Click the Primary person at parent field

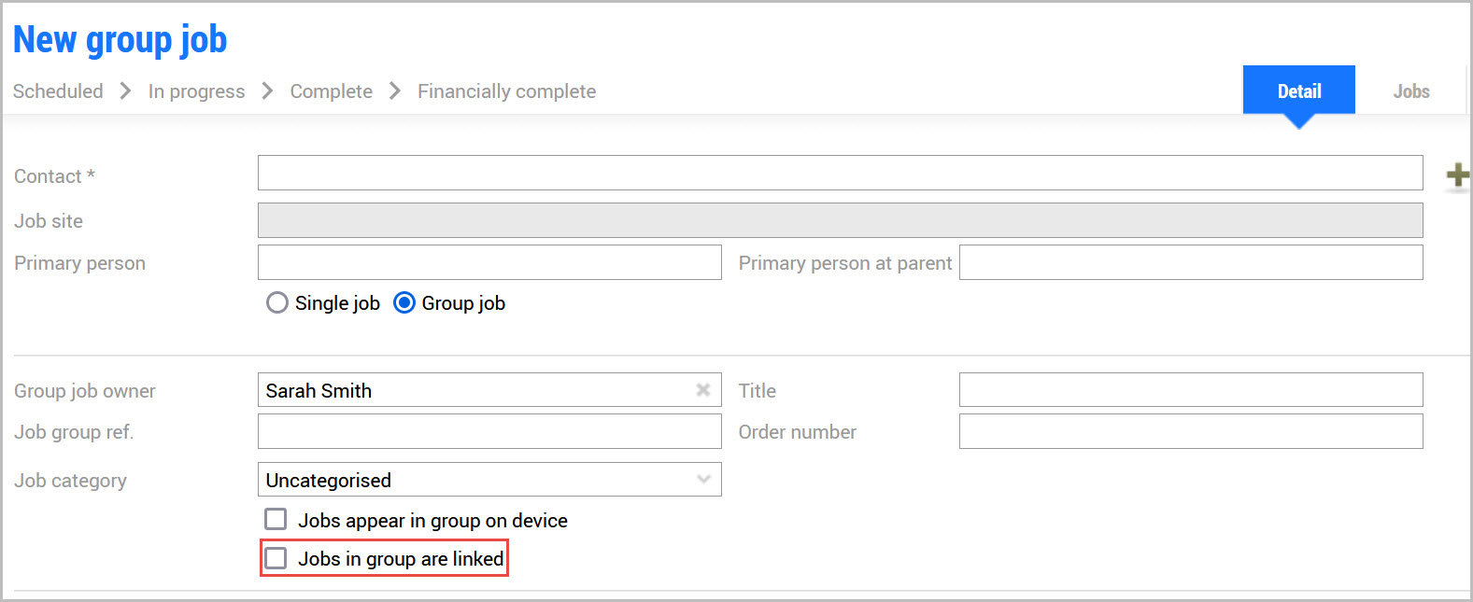1191,262
